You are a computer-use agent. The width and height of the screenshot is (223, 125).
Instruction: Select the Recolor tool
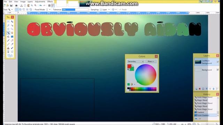pyautogui.click(x=12, y=48)
